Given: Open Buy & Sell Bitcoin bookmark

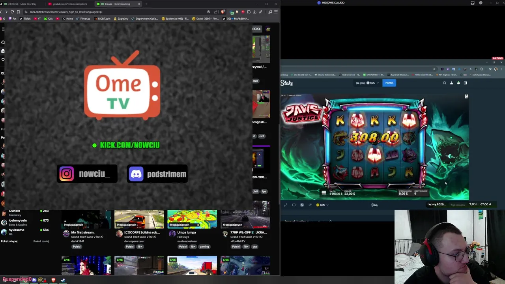Looking at the screenshot, I should tap(399, 75).
